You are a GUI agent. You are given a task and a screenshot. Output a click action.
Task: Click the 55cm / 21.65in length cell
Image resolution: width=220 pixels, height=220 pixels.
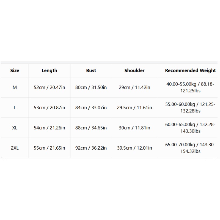tap(50, 148)
